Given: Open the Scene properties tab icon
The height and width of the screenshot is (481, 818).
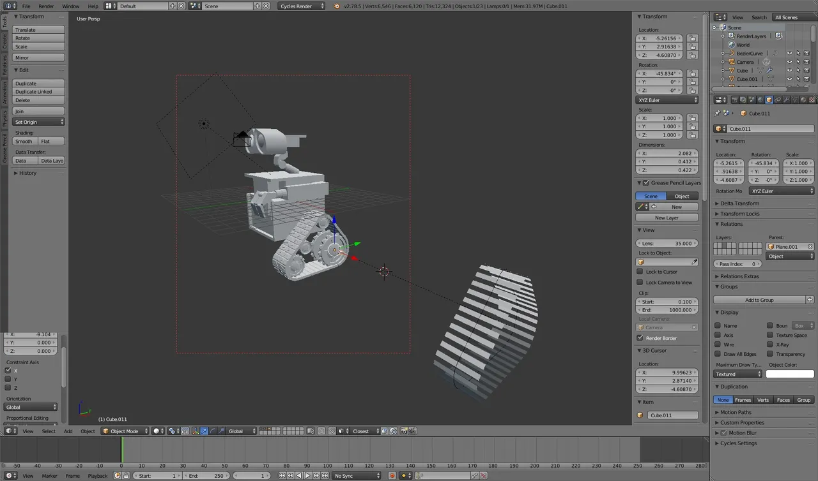Looking at the screenshot, I should click(x=752, y=100).
